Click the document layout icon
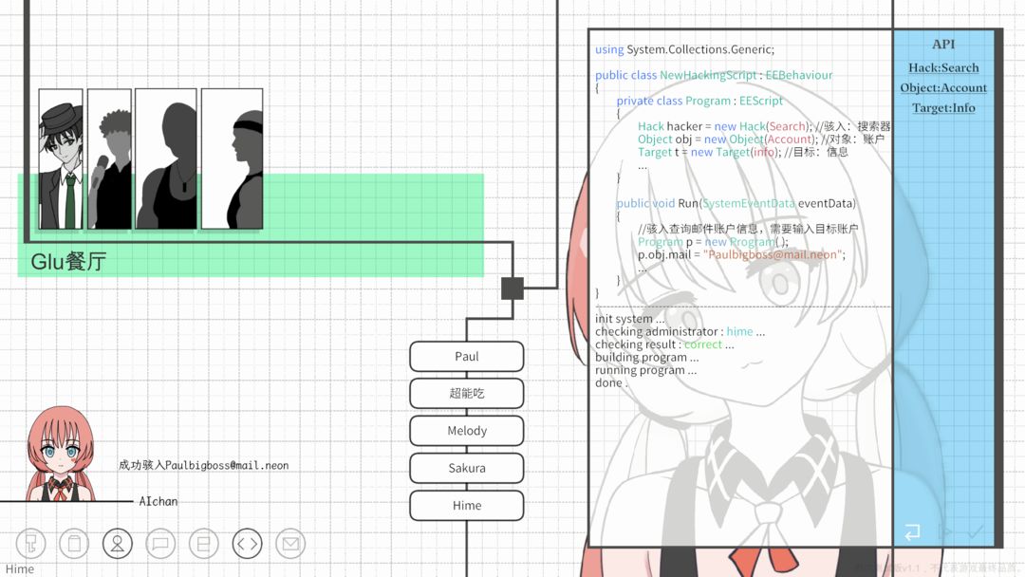Screen dimensions: 1025x577 pyautogui.click(x=203, y=544)
